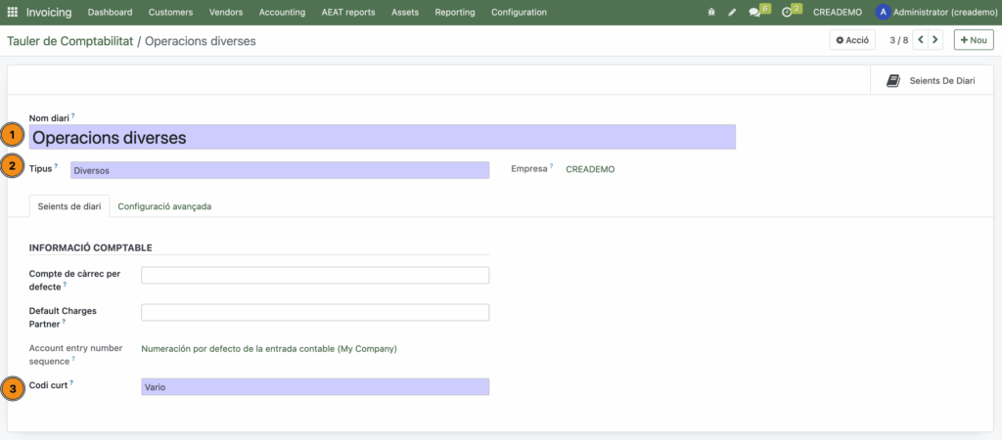Open the activities clock icon

(x=787, y=13)
